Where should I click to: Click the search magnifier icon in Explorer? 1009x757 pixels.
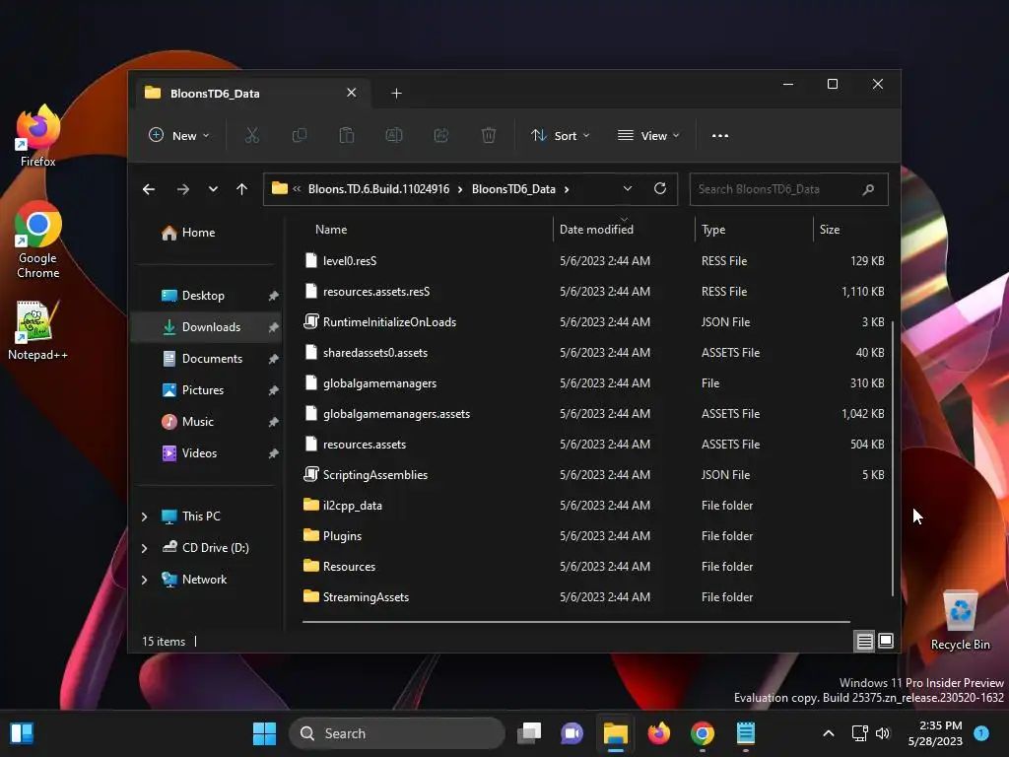868,189
